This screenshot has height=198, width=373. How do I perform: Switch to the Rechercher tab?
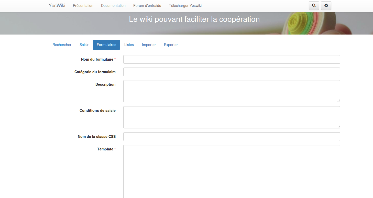click(x=62, y=45)
